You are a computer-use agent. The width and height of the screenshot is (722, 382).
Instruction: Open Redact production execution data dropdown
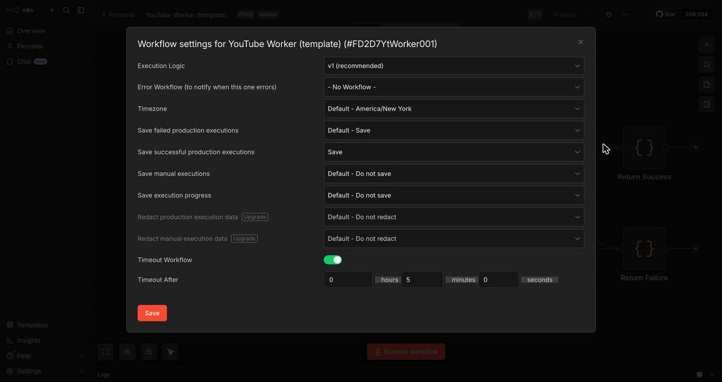[454, 217]
